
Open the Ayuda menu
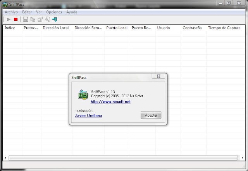[72, 12]
